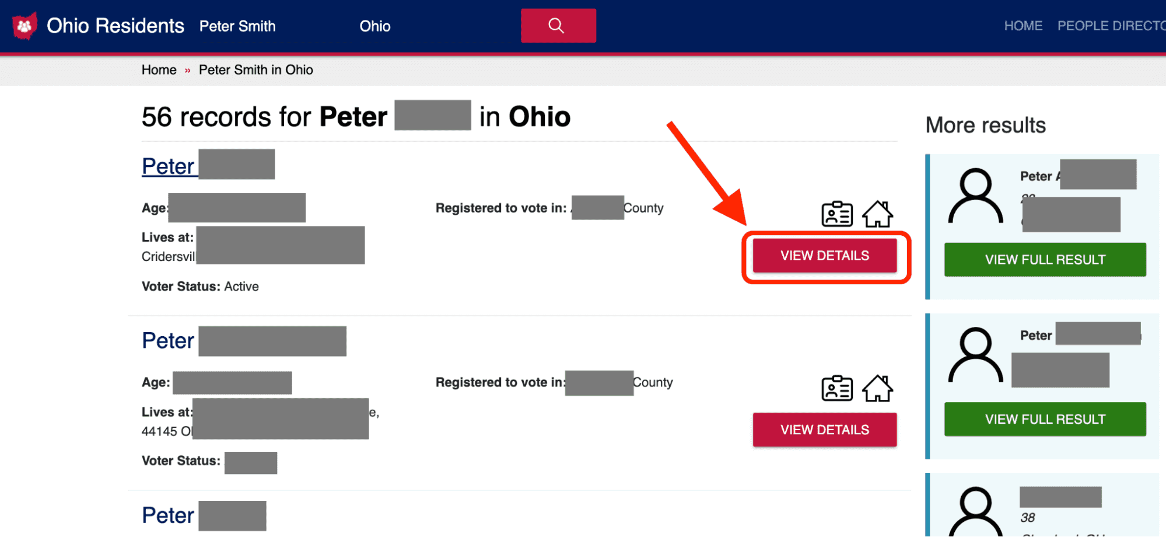
Task: Open the ID card icon of second record
Action: pyautogui.click(x=837, y=389)
